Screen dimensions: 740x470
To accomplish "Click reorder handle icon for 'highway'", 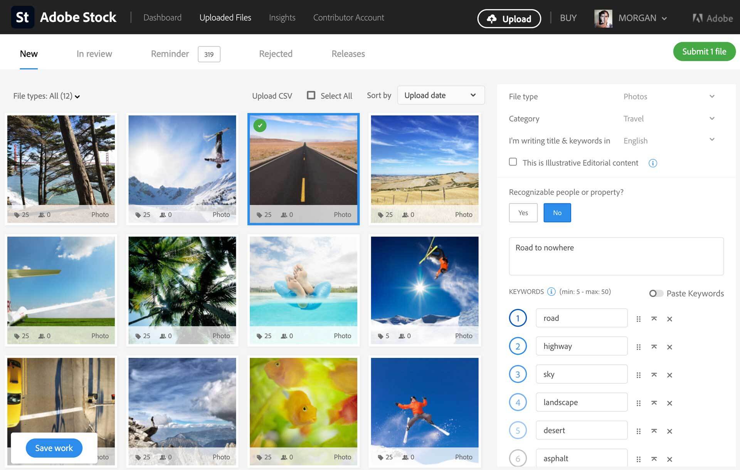I will click(639, 346).
